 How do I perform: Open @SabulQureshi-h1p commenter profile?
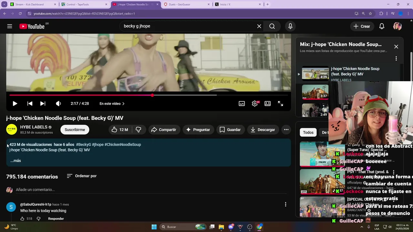35,204
